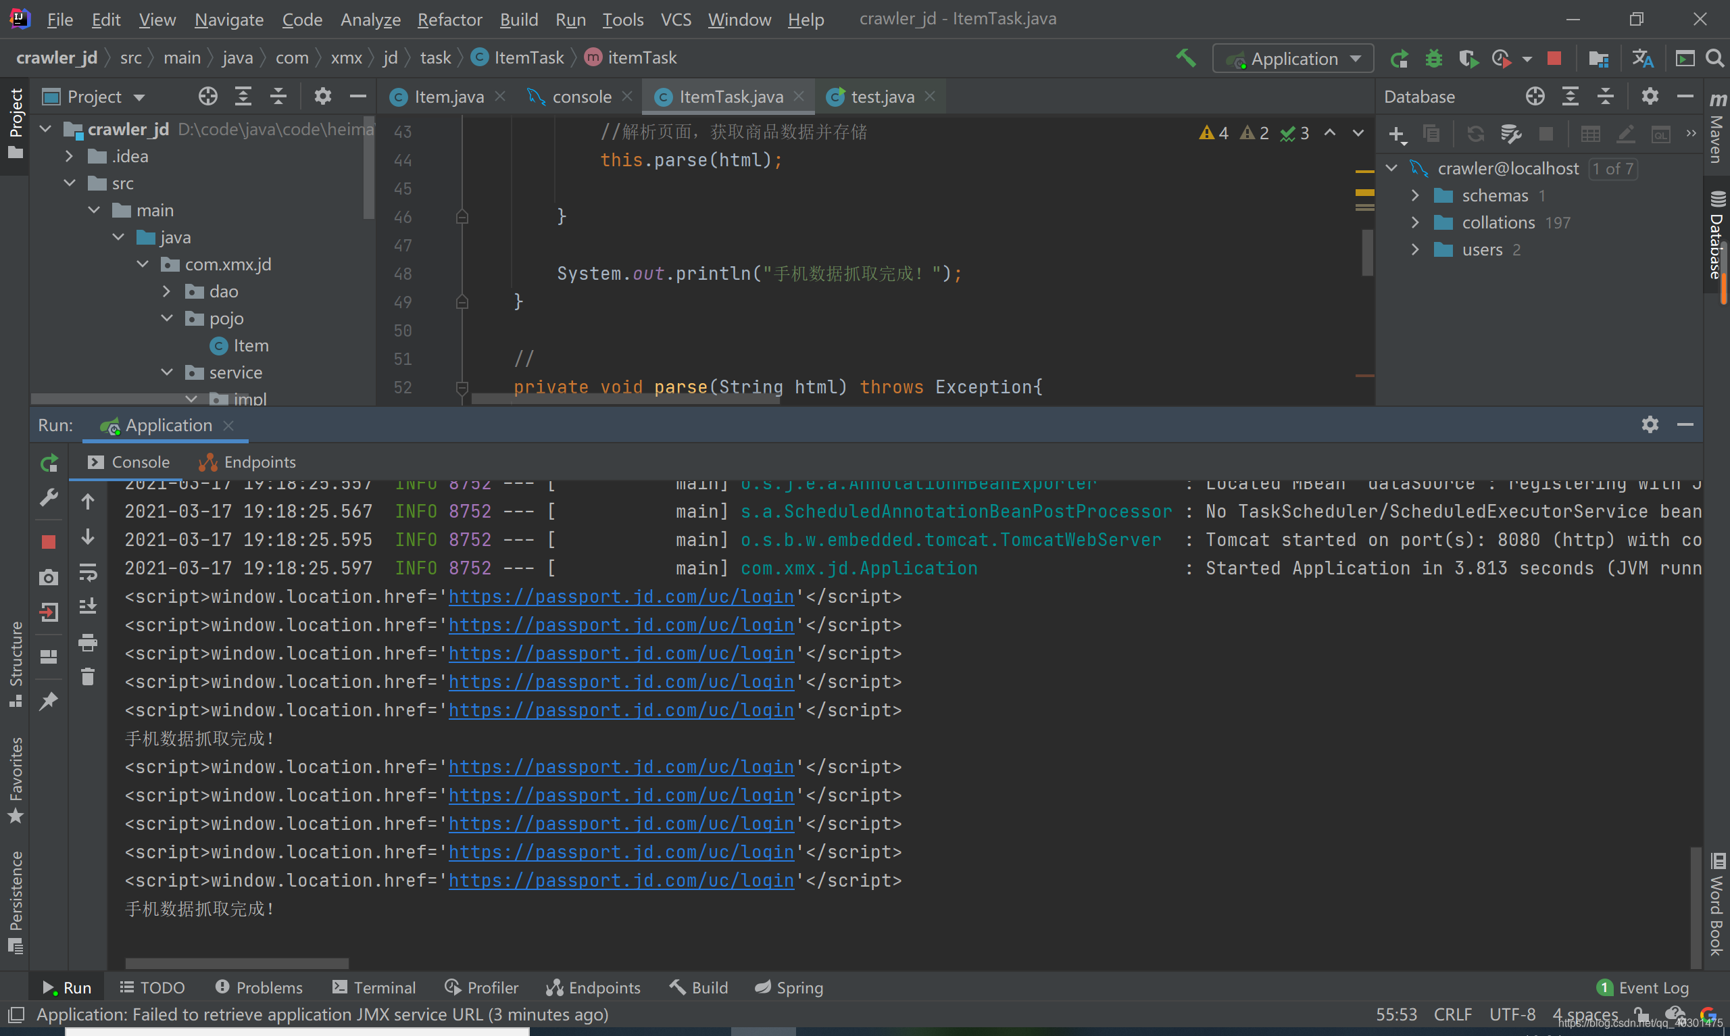Click the Debug Application bug icon
The height and width of the screenshot is (1036, 1730).
[1433, 59]
